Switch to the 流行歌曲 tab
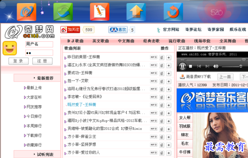Image resolution: width=248 pixels, height=158 pixels. pyautogui.click(x=177, y=41)
